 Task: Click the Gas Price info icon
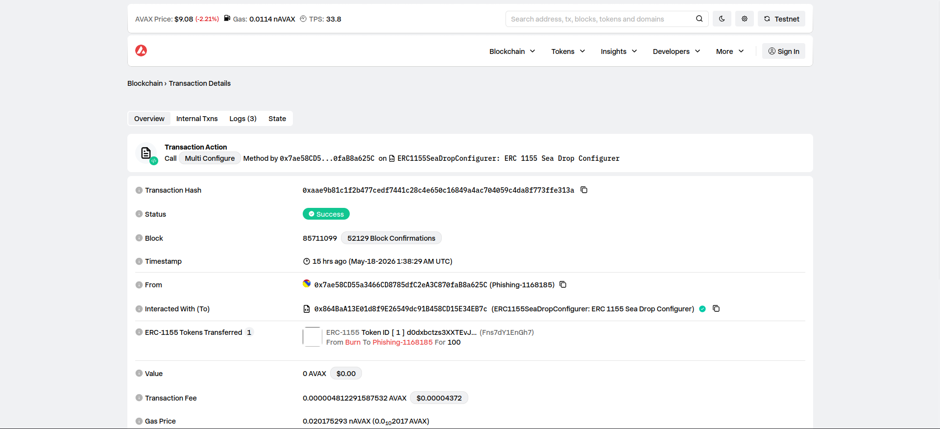tap(139, 421)
